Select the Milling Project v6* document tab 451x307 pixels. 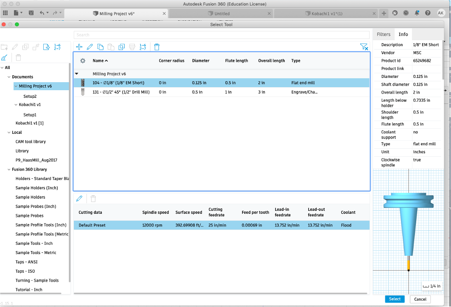point(116,14)
